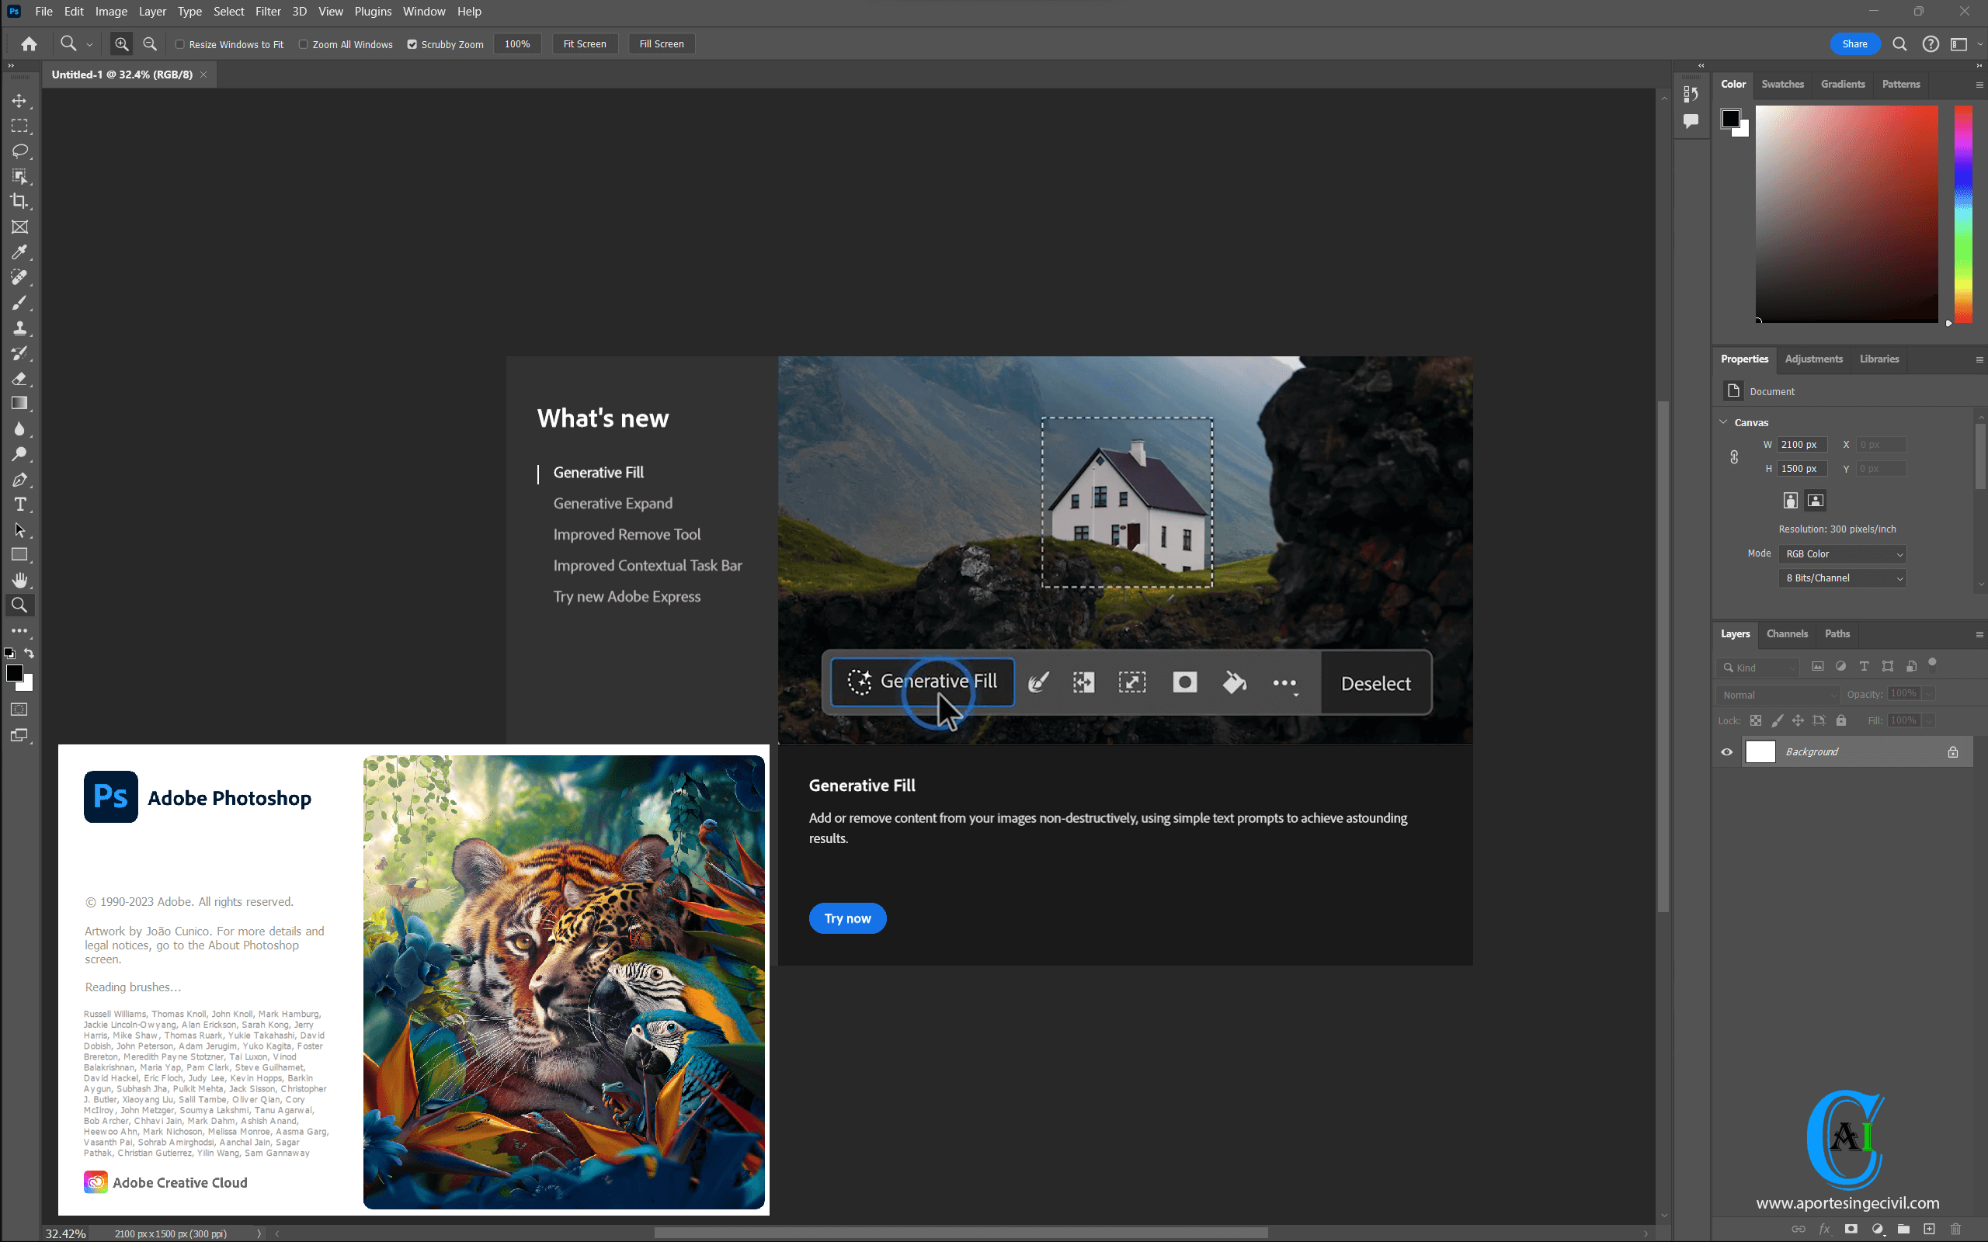Click the Eyedropper tool icon

click(20, 252)
